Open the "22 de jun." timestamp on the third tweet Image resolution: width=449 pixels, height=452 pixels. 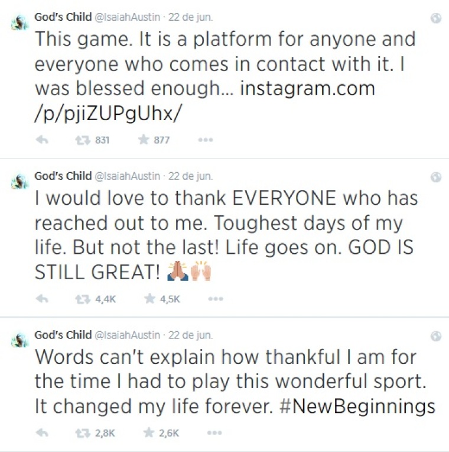coord(191,335)
